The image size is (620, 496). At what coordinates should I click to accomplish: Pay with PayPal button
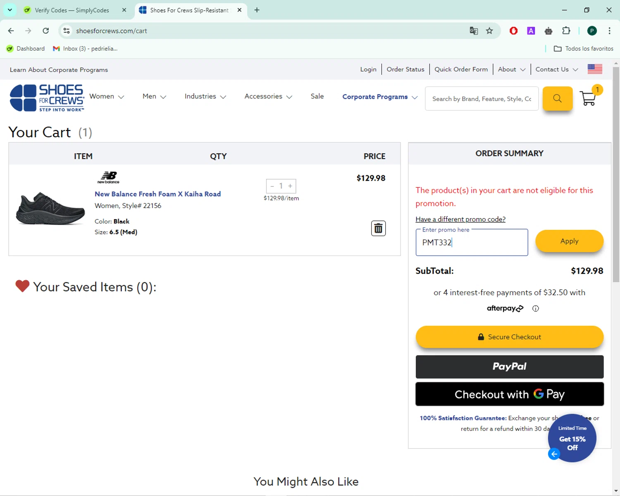coord(510,367)
